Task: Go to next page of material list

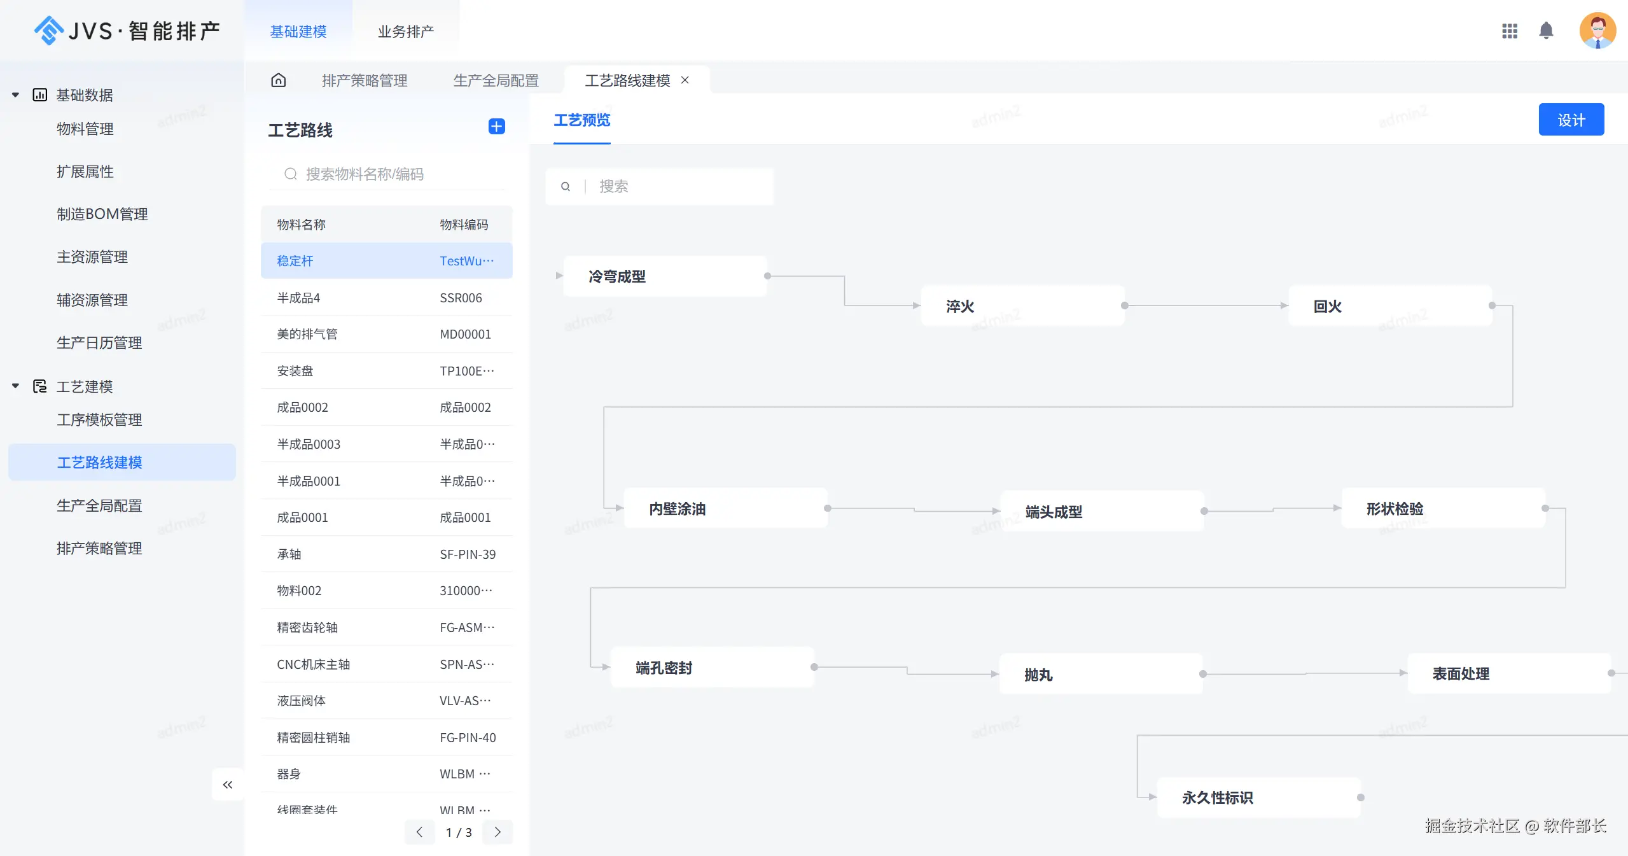Action: [x=497, y=832]
